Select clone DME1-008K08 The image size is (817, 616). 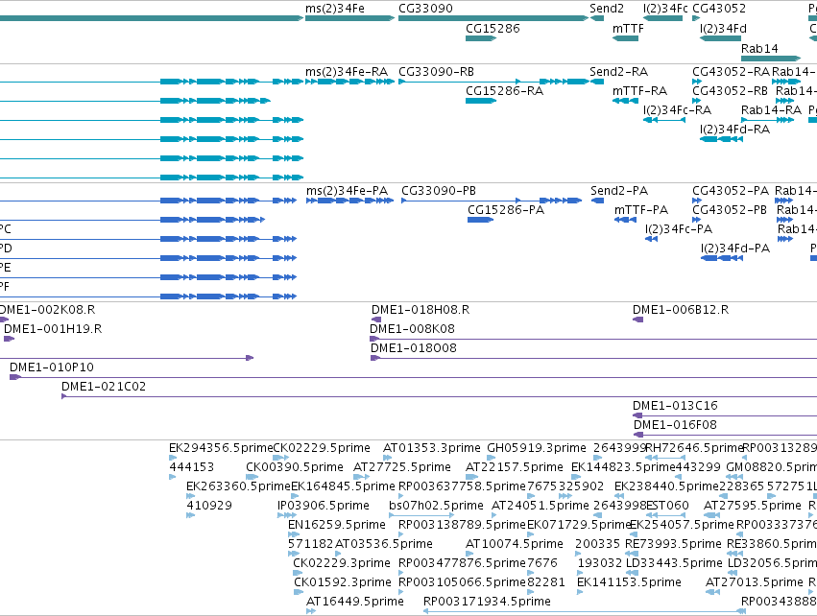pyautogui.click(x=593, y=339)
